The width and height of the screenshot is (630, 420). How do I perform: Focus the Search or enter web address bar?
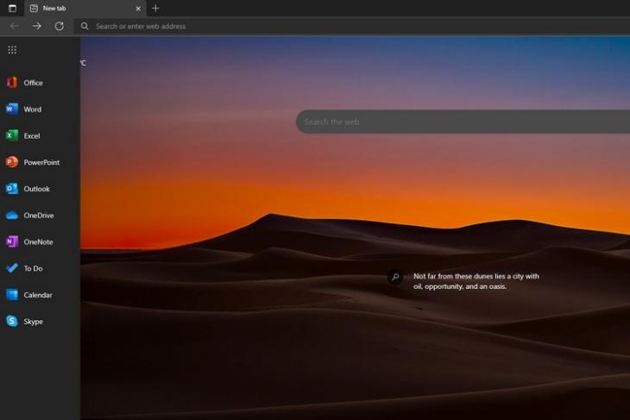click(x=345, y=26)
